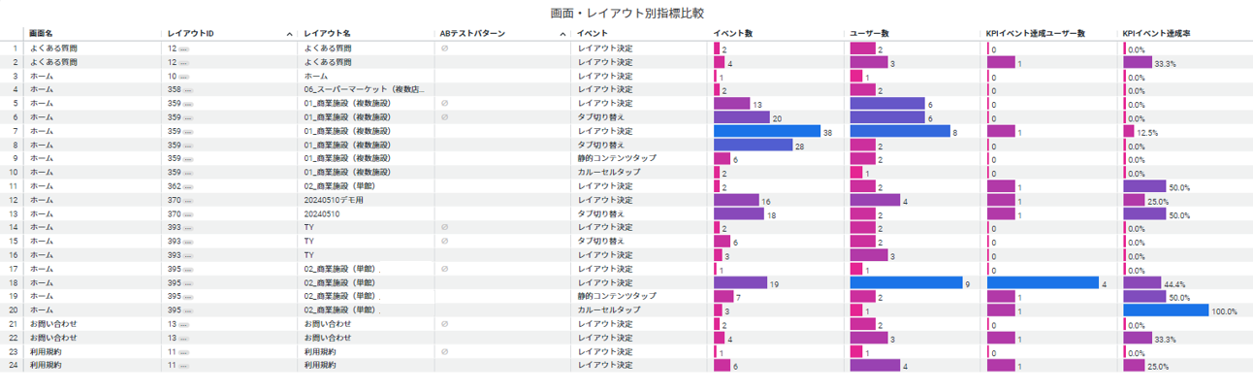Sort by the レイアウト名 column header
The height and width of the screenshot is (391, 1253).
point(327,34)
